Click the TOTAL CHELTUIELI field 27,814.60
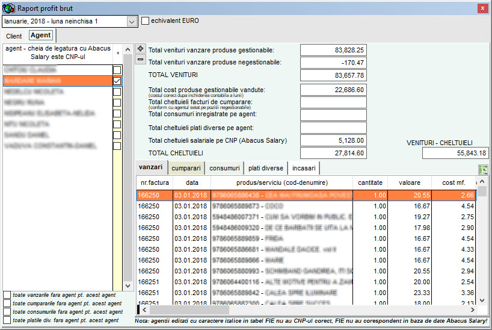This screenshot has width=492, height=330. pyautogui.click(x=333, y=153)
